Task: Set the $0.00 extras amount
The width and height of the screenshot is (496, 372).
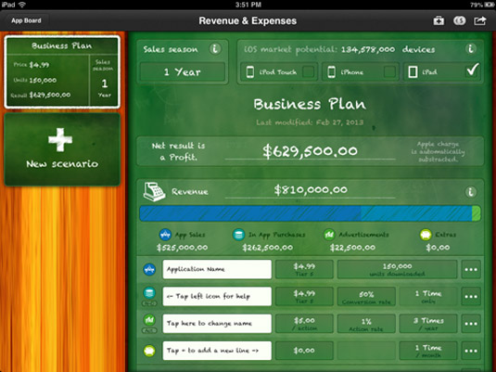Action: (304, 351)
